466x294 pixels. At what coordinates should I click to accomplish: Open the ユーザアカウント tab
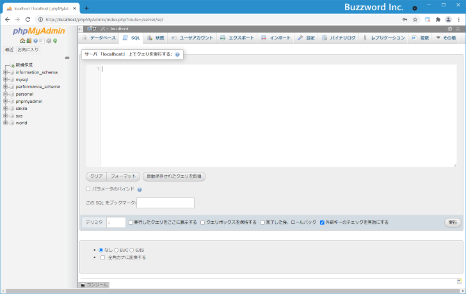[x=192, y=38]
